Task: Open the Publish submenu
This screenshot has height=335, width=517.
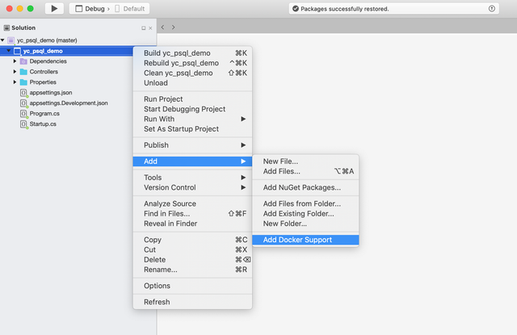Action: pos(192,145)
